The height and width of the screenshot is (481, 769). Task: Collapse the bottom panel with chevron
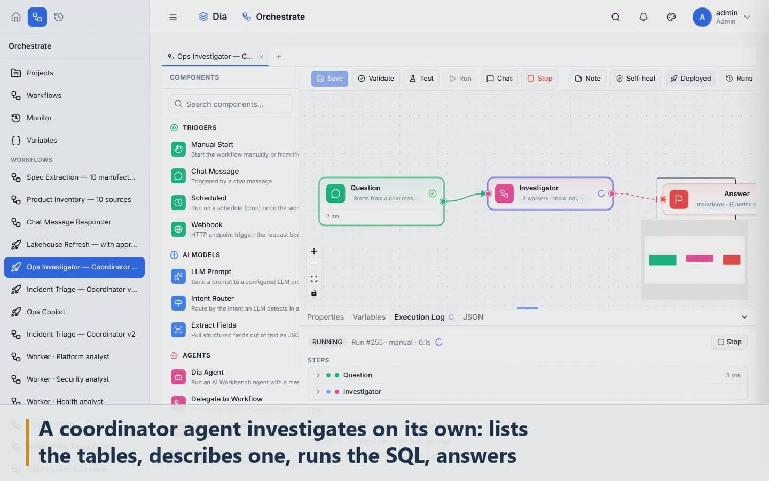[x=744, y=317]
